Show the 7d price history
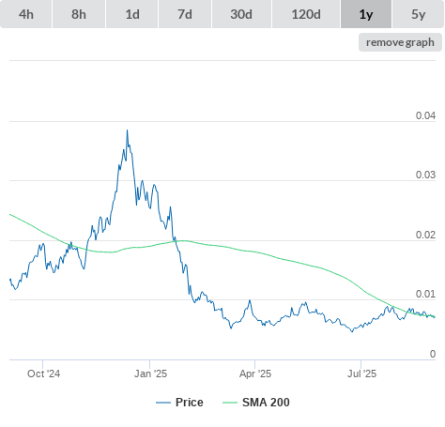The image size is (445, 427). point(185,14)
